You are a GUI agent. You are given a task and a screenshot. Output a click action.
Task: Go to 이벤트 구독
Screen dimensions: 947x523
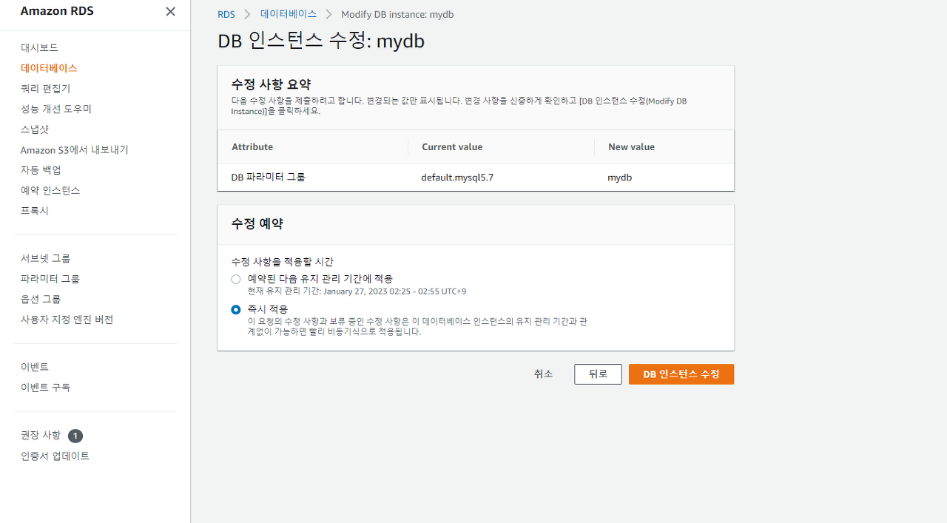pyautogui.click(x=46, y=387)
